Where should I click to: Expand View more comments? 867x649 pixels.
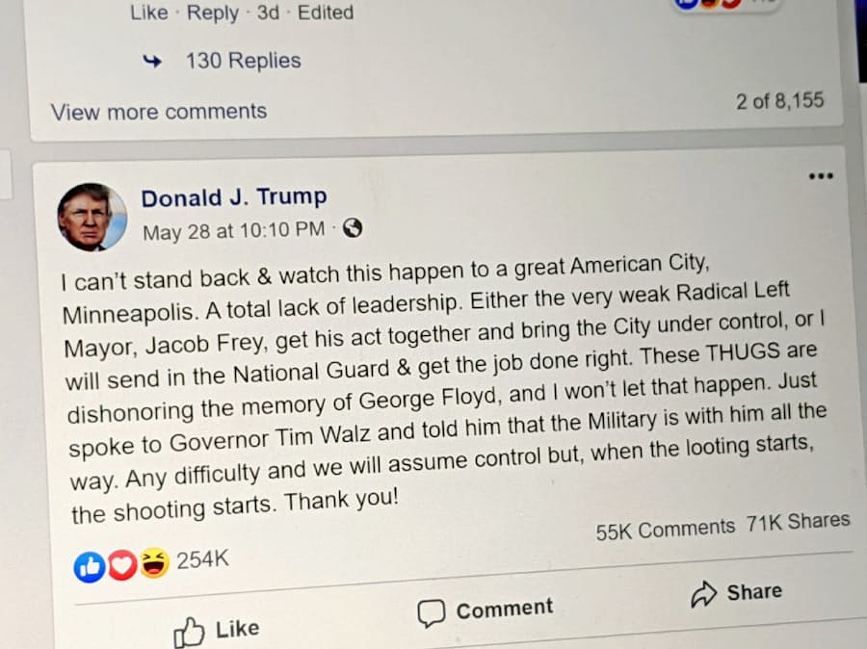[159, 112]
